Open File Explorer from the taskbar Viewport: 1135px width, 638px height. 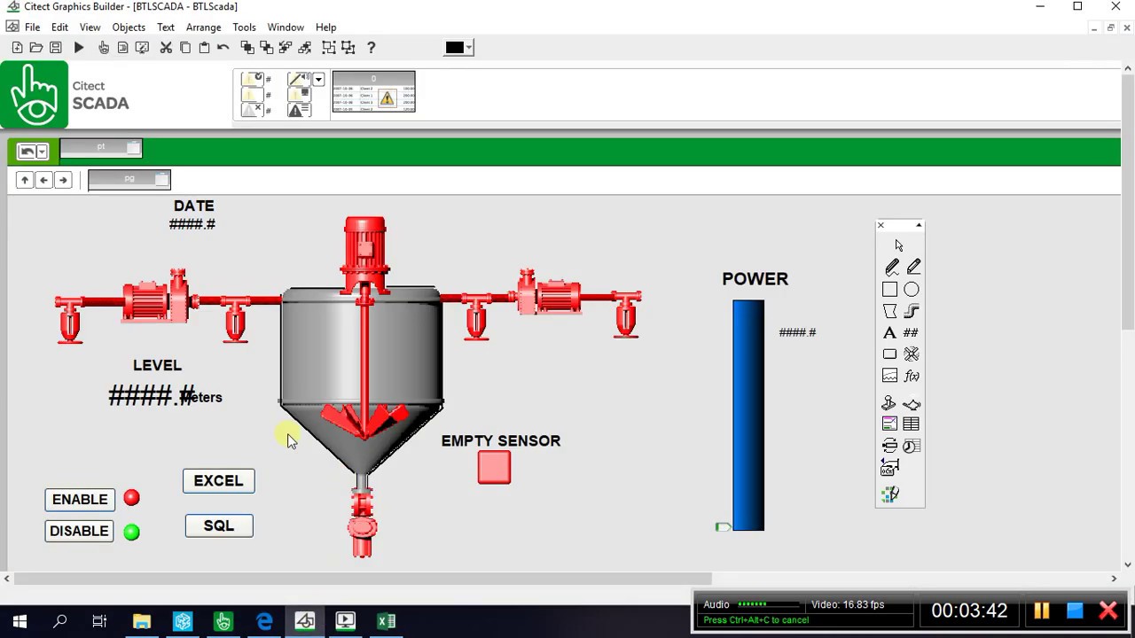coord(142,621)
